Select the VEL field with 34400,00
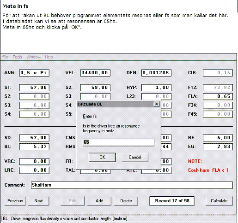The image size is (238, 223). (x=95, y=73)
